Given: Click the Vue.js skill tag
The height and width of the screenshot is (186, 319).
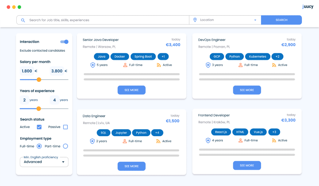Looking at the screenshot, I should (258, 132).
